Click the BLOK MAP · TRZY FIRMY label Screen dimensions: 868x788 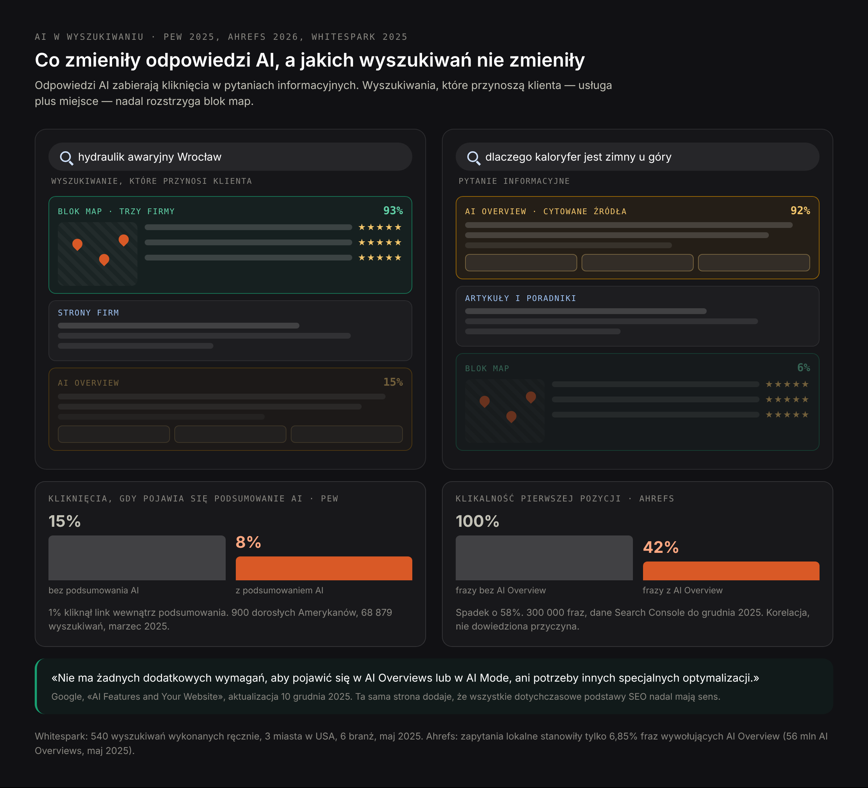[116, 211]
